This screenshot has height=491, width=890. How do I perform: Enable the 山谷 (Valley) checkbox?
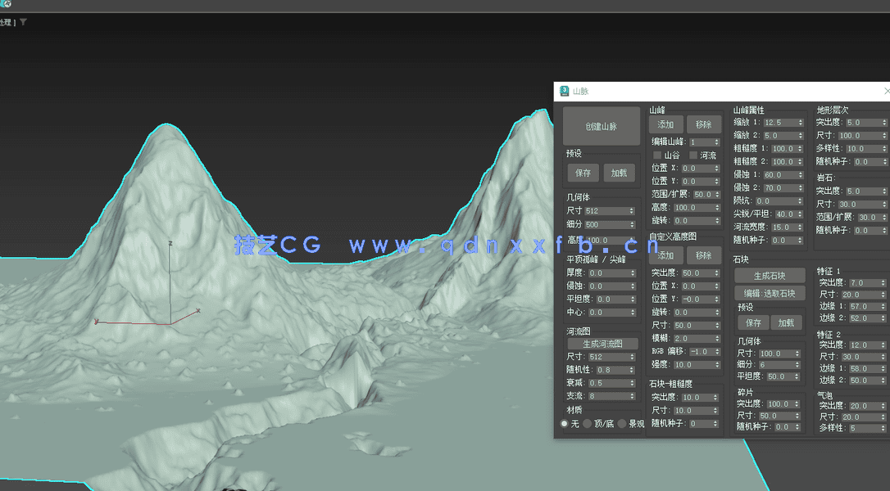coord(657,155)
